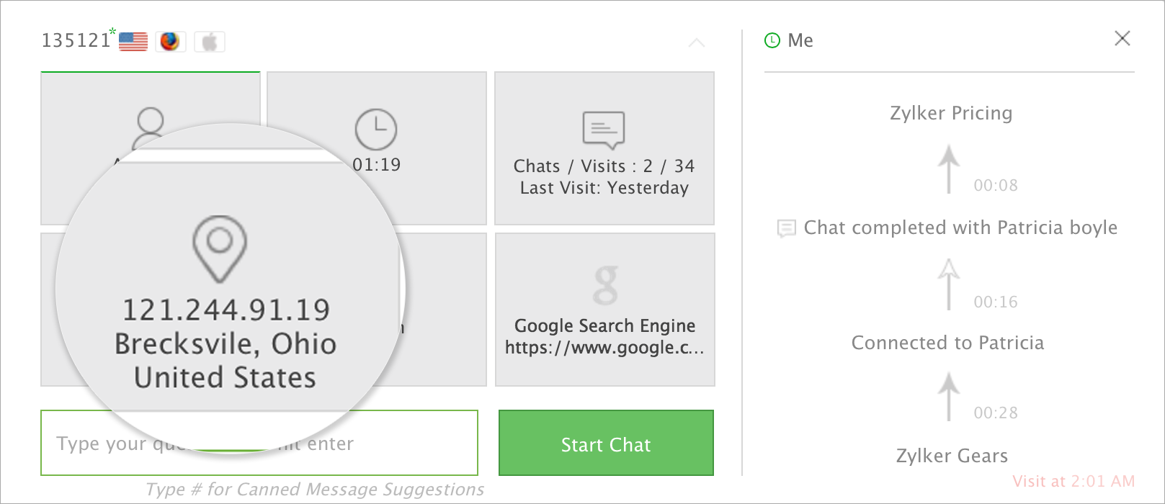Close the Me visitor history panel
1165x504 pixels.
1122,39
